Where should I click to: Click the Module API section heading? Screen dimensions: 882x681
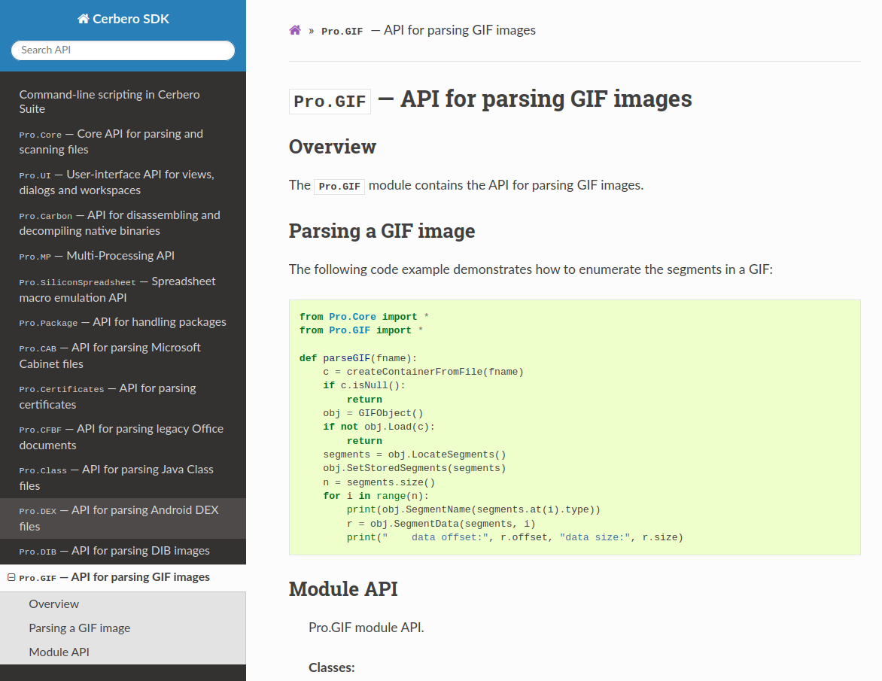343,588
